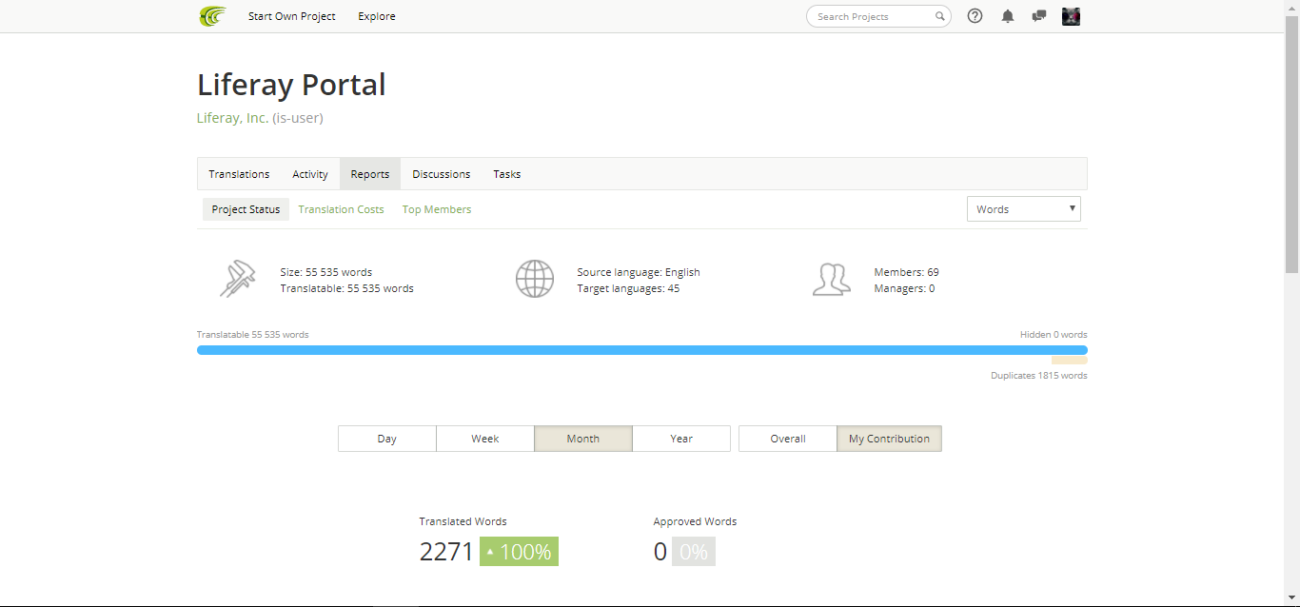The image size is (1300, 607).
Task: Open the Top Members report
Action: click(x=437, y=209)
